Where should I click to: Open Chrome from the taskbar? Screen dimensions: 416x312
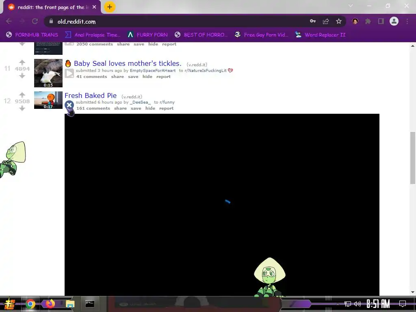[x=30, y=304]
